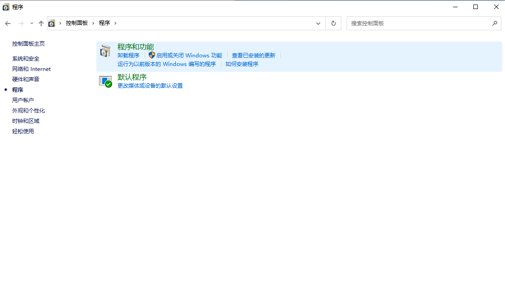This screenshot has height=282, width=505.
Task: Open 更改媒体或设备的默认设置
Action: click(149, 85)
